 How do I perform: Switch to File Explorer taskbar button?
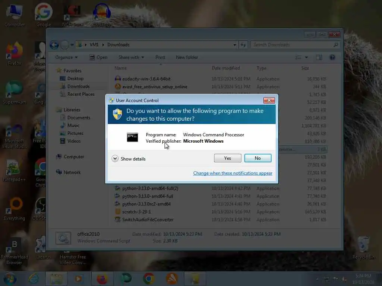[x=56, y=279]
